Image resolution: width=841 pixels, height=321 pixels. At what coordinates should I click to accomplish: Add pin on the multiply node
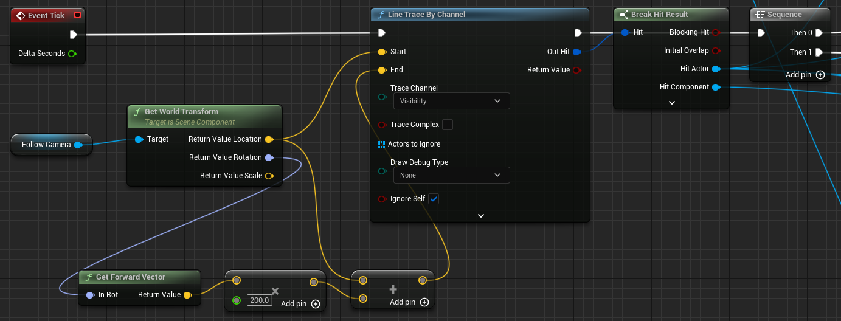coord(315,304)
